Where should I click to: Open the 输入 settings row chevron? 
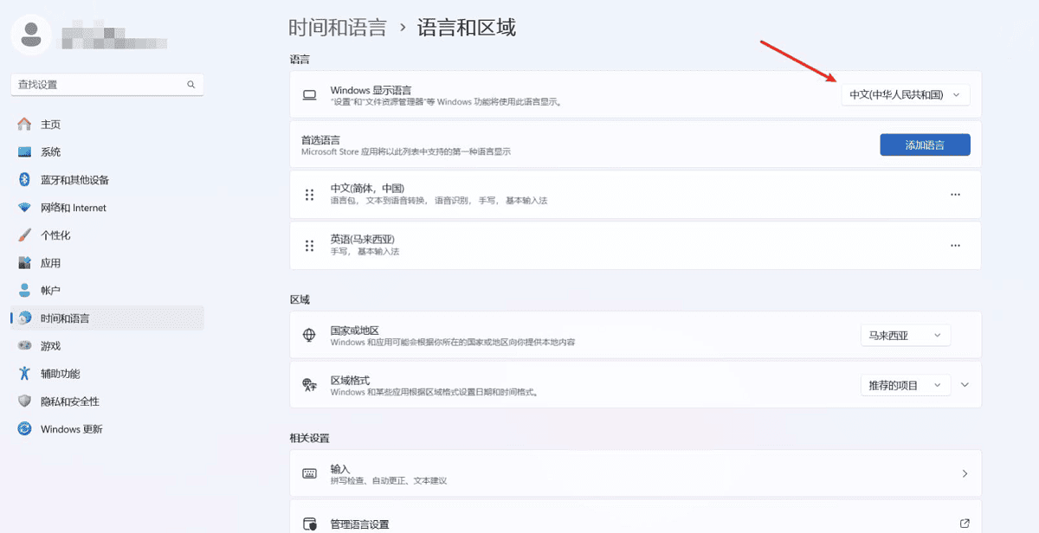[965, 474]
